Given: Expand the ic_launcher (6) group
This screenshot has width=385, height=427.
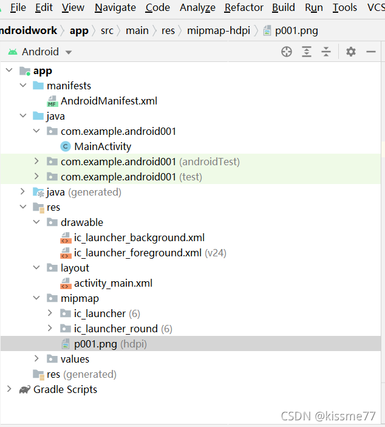Looking at the screenshot, I should tap(50, 313).
